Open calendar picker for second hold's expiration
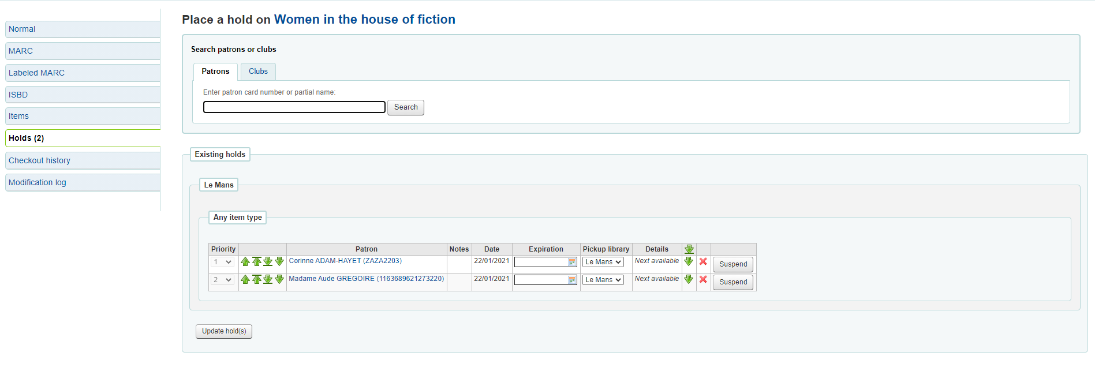 click(572, 280)
